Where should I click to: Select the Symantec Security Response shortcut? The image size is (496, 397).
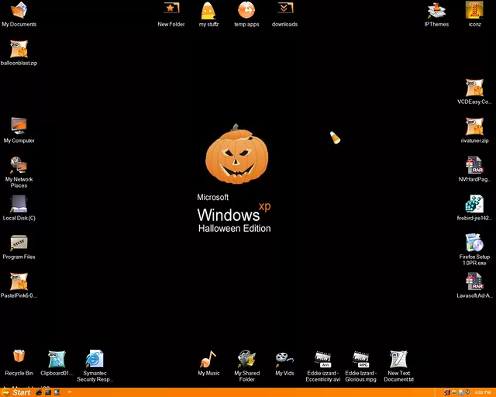(x=95, y=359)
